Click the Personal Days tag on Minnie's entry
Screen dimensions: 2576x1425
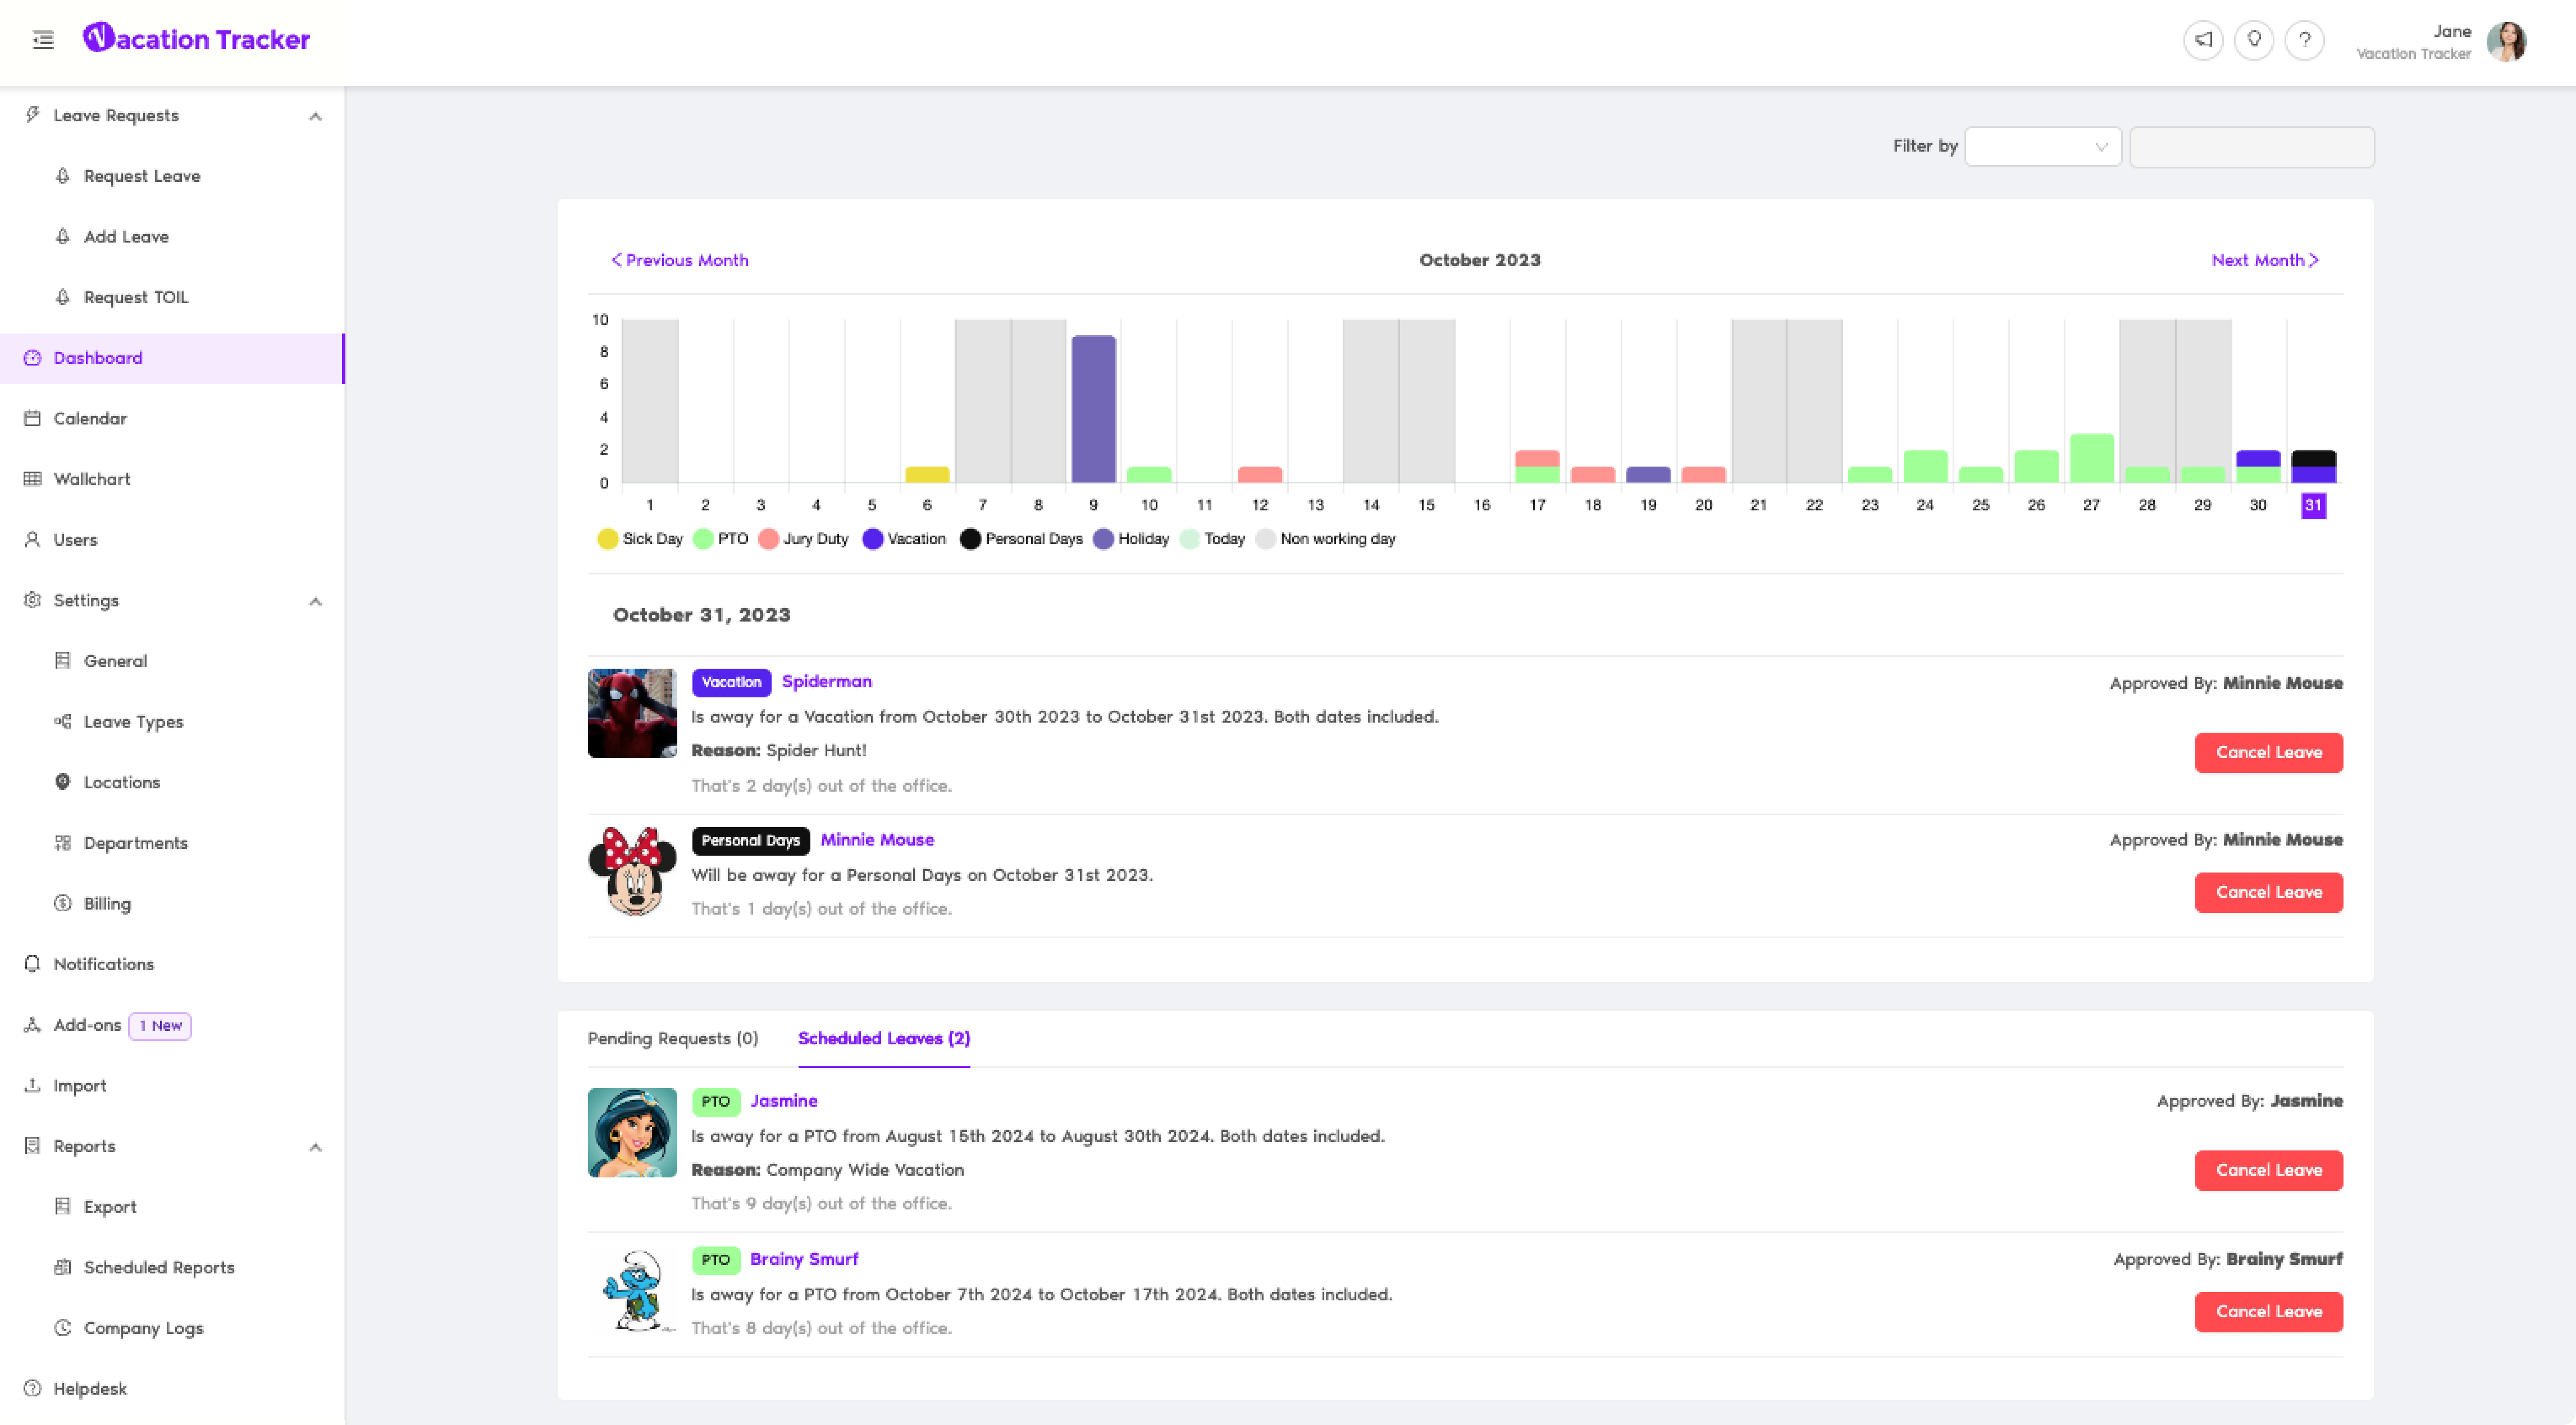(x=750, y=840)
